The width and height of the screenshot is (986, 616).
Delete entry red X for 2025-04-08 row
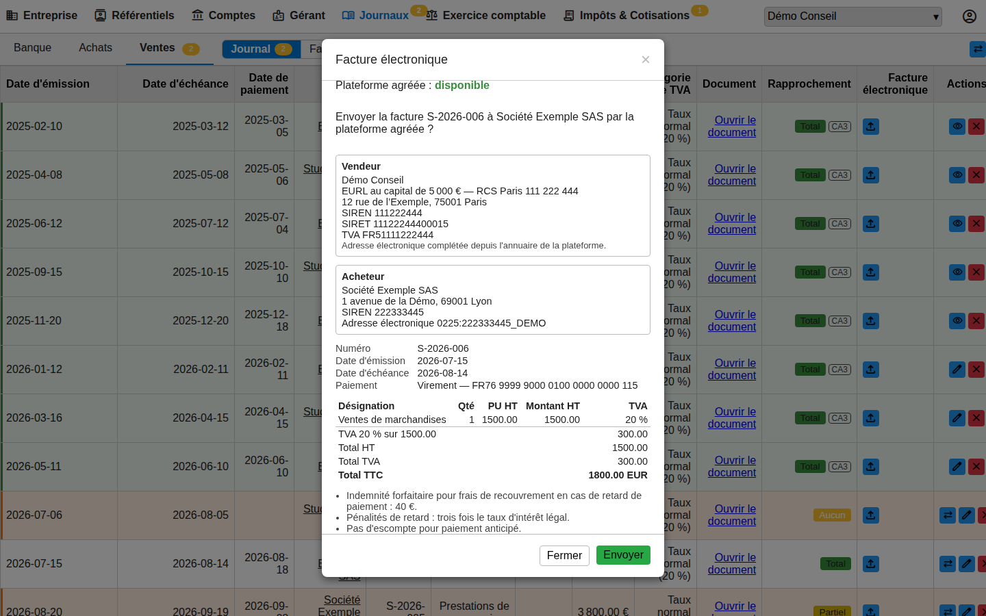[x=976, y=175]
